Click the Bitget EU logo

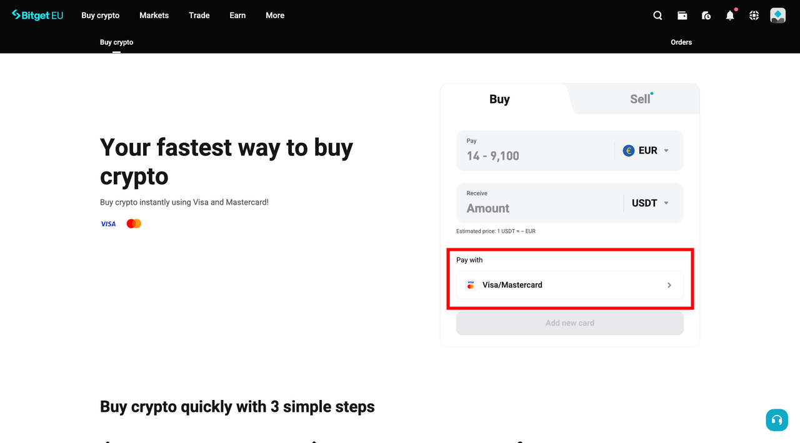37,15
